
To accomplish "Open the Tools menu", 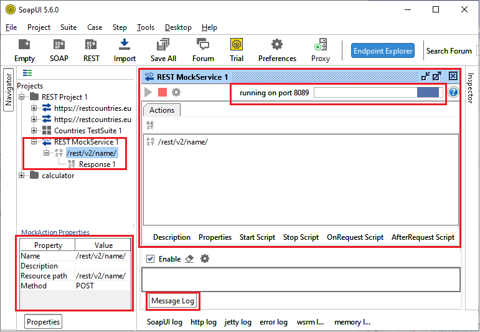I will point(146,27).
